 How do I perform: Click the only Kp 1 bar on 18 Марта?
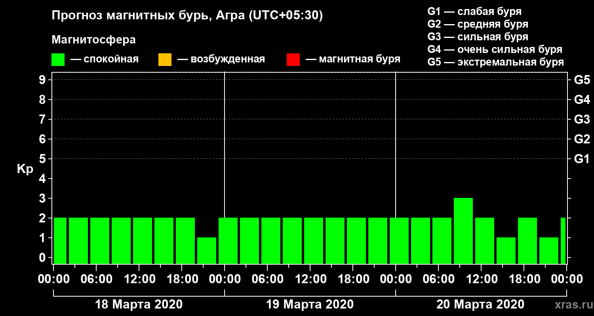(207, 250)
